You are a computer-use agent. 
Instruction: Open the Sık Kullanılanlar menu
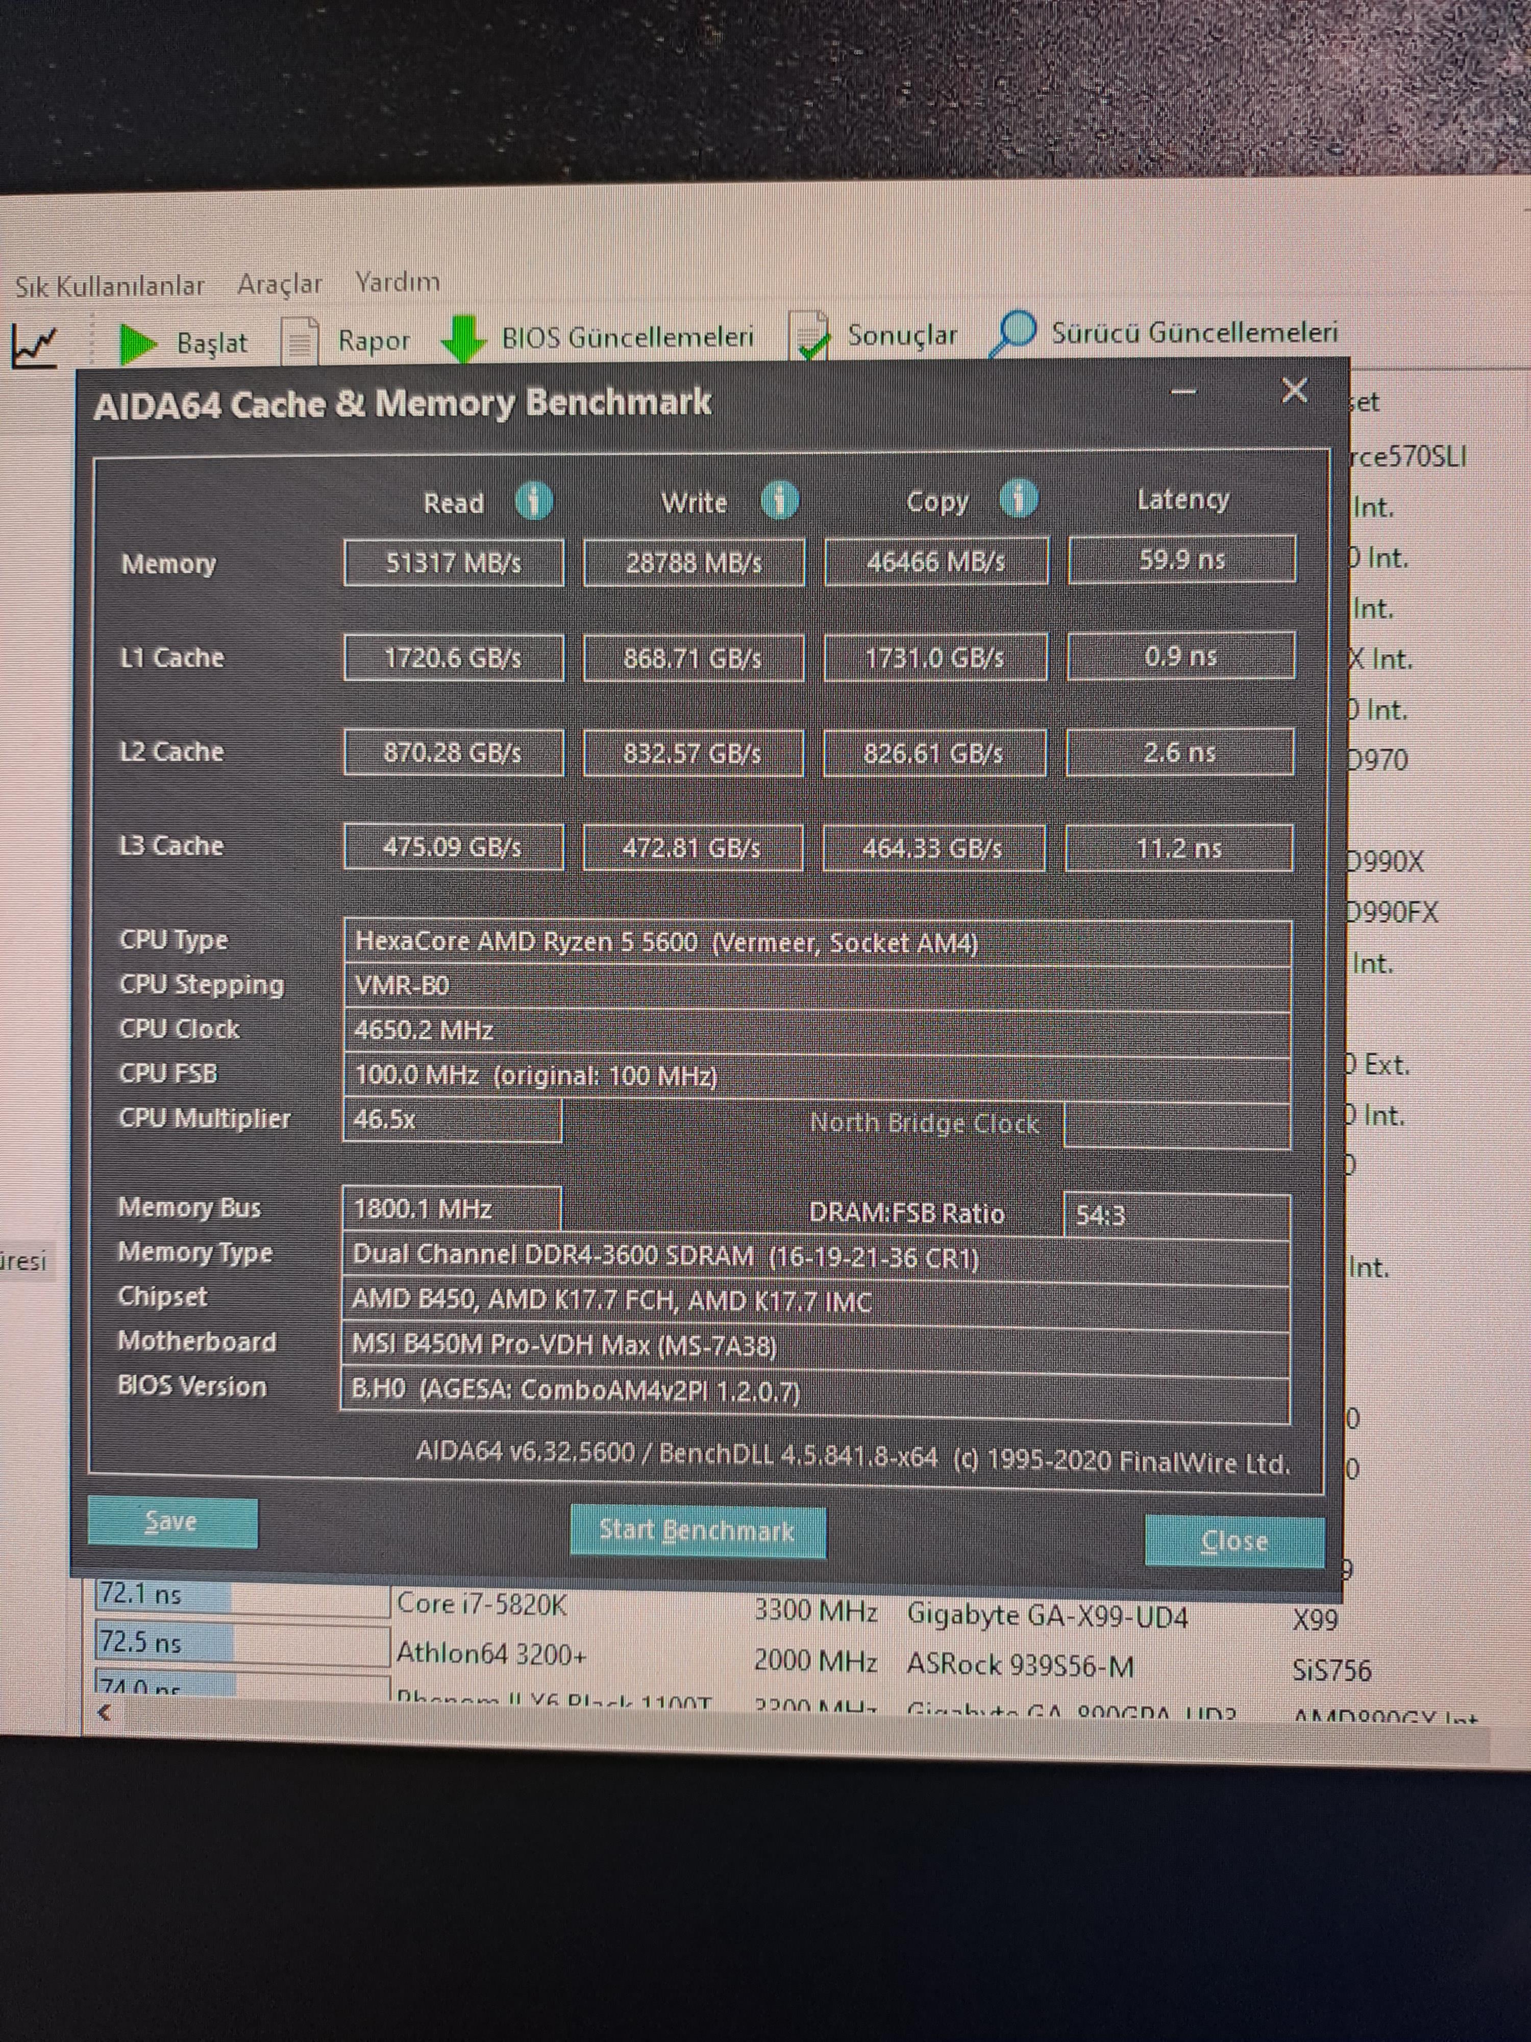pyautogui.click(x=110, y=286)
